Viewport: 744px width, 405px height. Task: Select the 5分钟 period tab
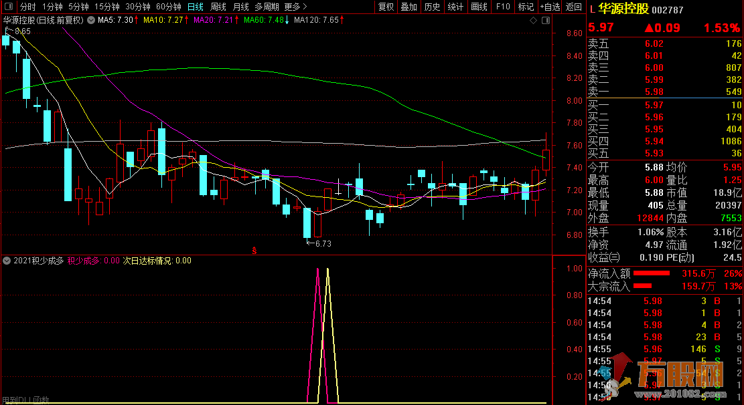pos(78,7)
